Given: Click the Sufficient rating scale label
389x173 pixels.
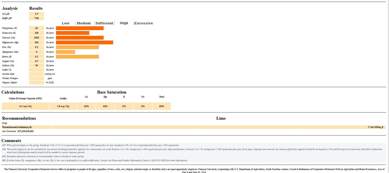Looking at the screenshot, I should point(105,23).
